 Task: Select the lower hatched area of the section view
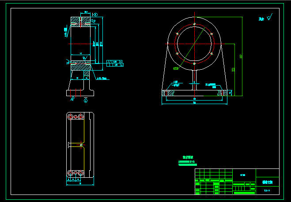80,65
